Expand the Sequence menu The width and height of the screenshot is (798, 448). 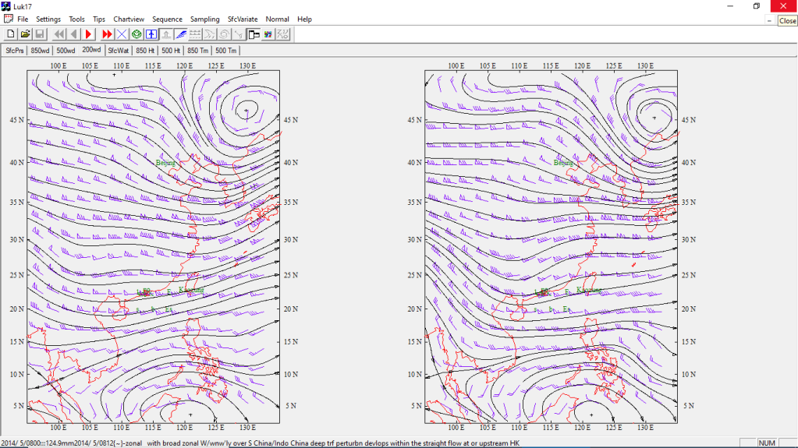click(167, 19)
